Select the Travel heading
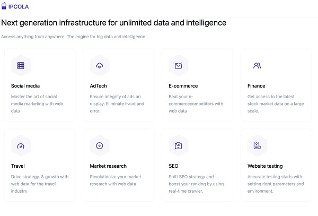This screenshot has height=216, width=318. click(18, 166)
